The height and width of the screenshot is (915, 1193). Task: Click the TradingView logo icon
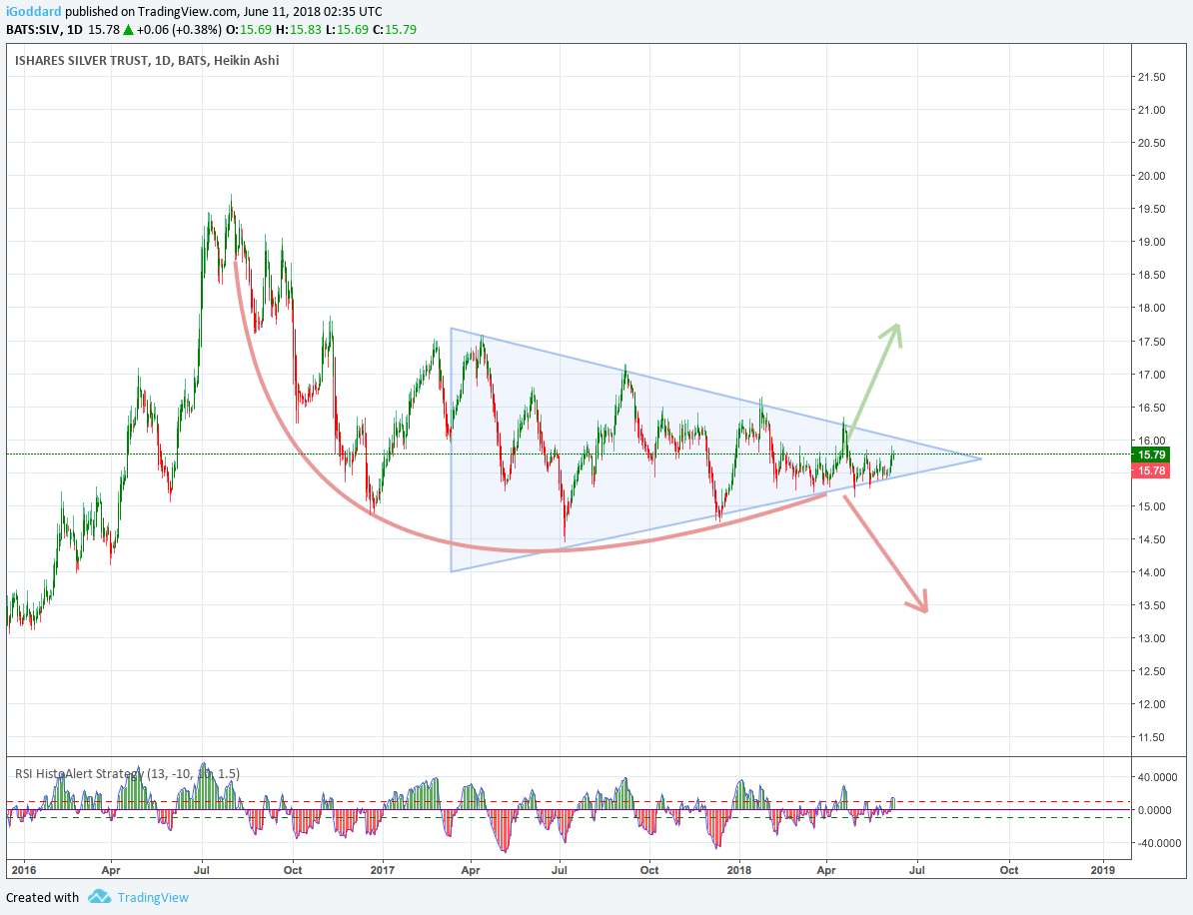point(99,897)
